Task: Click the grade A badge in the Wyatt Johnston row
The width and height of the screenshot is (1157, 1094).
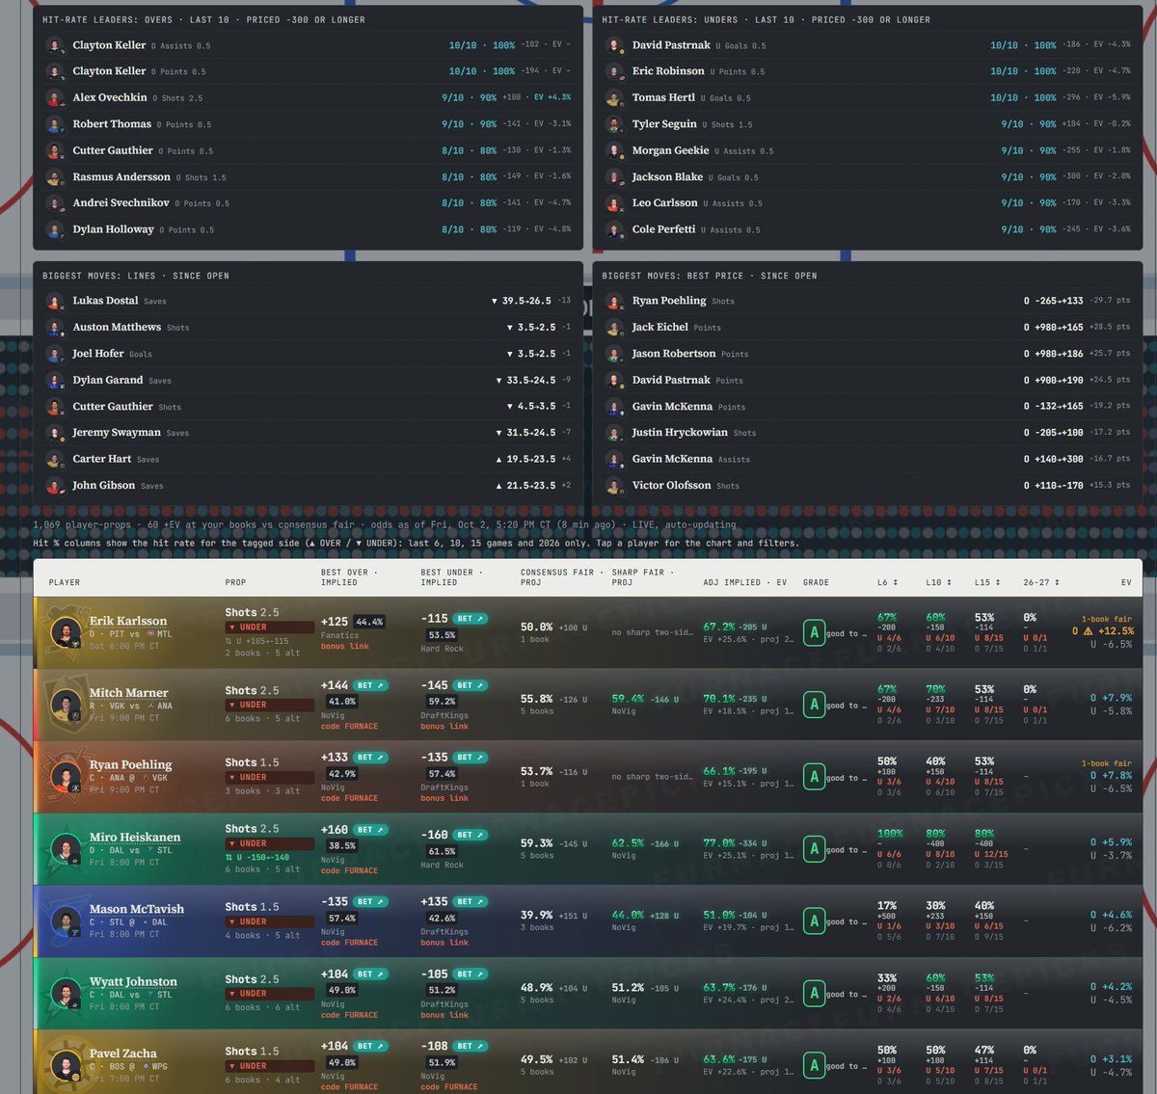Action: tap(815, 994)
